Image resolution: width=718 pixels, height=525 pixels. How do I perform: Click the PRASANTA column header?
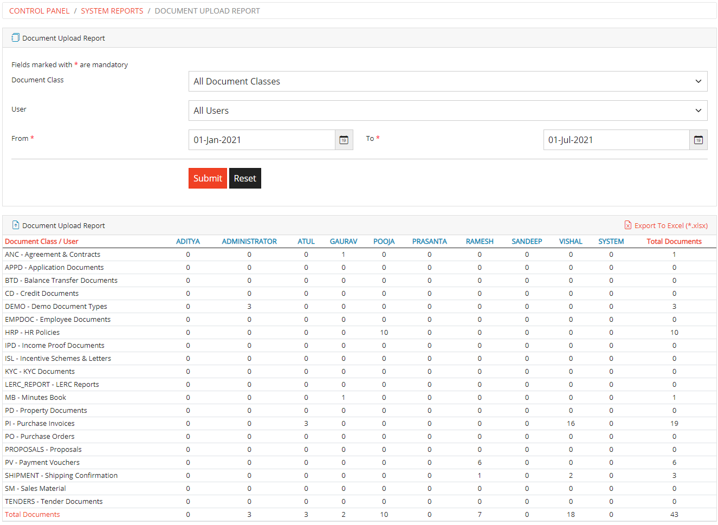429,242
